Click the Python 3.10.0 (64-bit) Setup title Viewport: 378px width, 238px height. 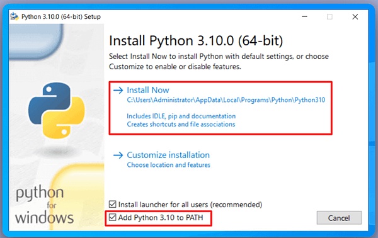coord(61,16)
